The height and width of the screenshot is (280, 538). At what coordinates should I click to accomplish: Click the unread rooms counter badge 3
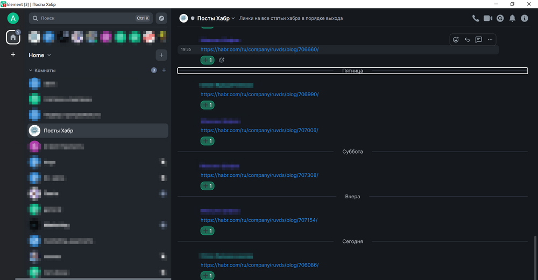pyautogui.click(x=154, y=70)
